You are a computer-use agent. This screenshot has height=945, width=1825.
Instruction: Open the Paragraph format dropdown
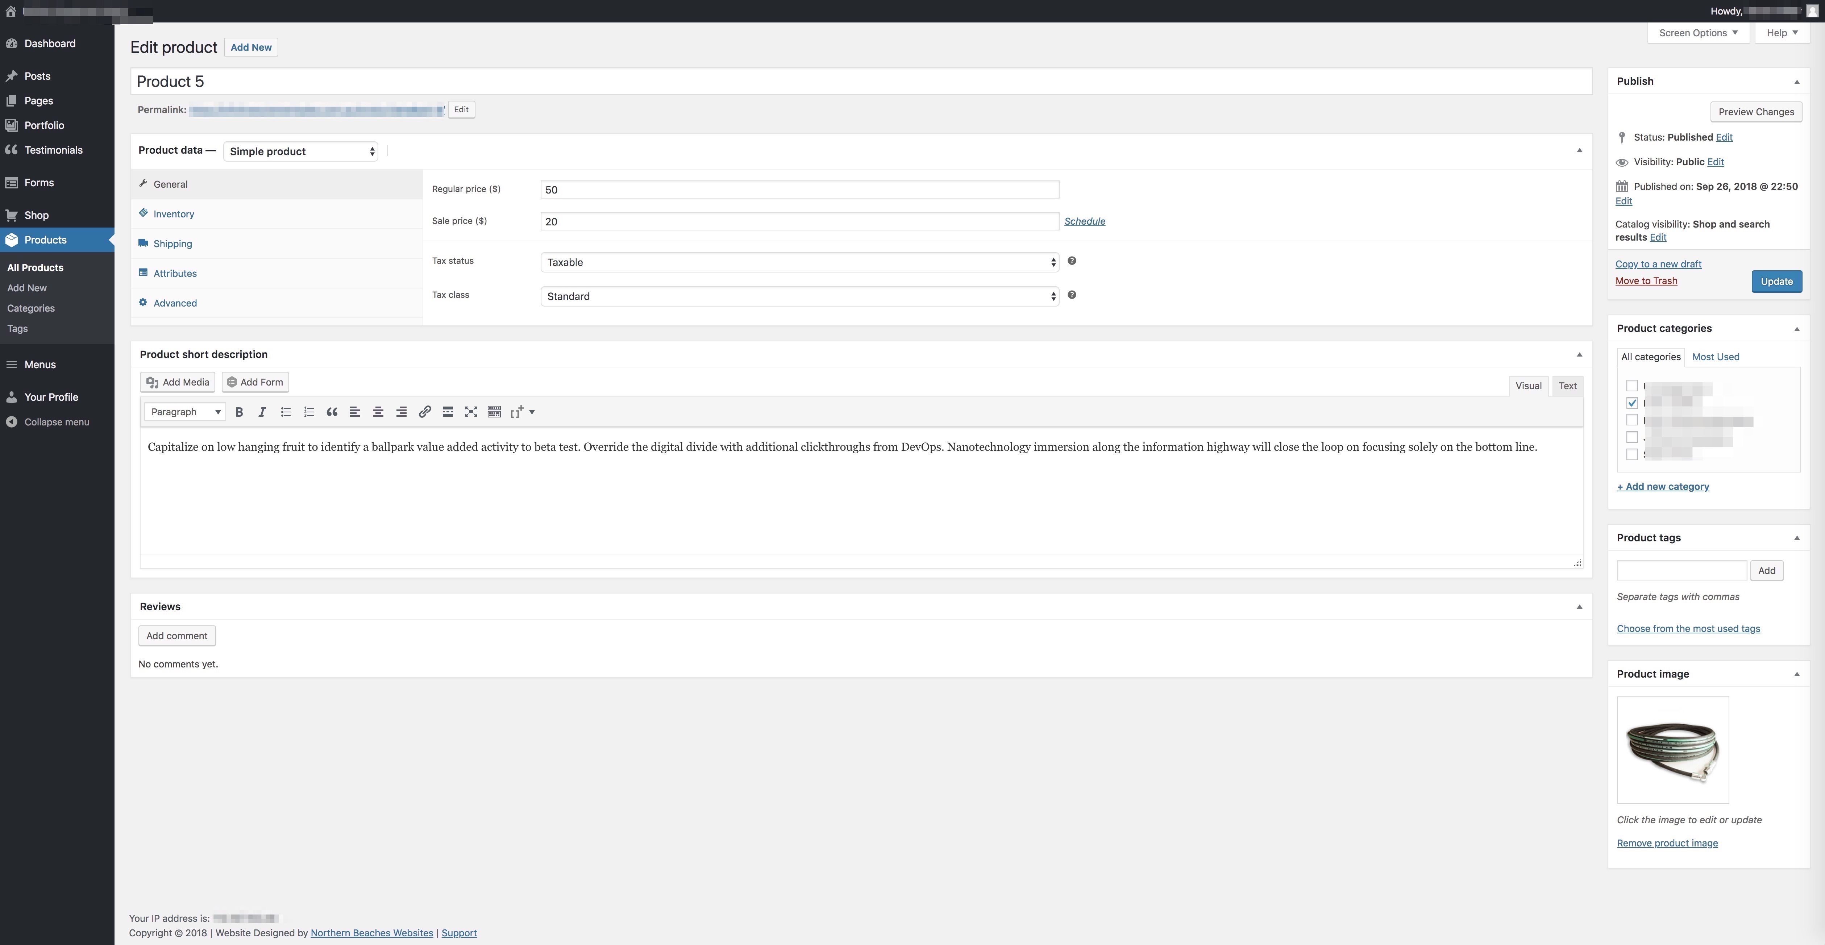click(x=185, y=412)
